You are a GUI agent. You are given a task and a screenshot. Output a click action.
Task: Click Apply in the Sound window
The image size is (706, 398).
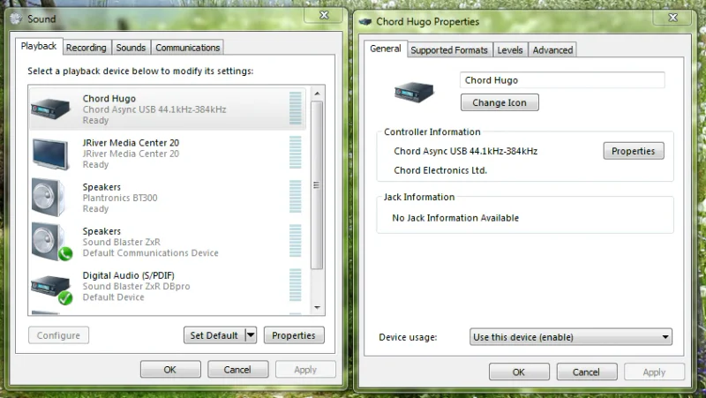pyautogui.click(x=305, y=369)
